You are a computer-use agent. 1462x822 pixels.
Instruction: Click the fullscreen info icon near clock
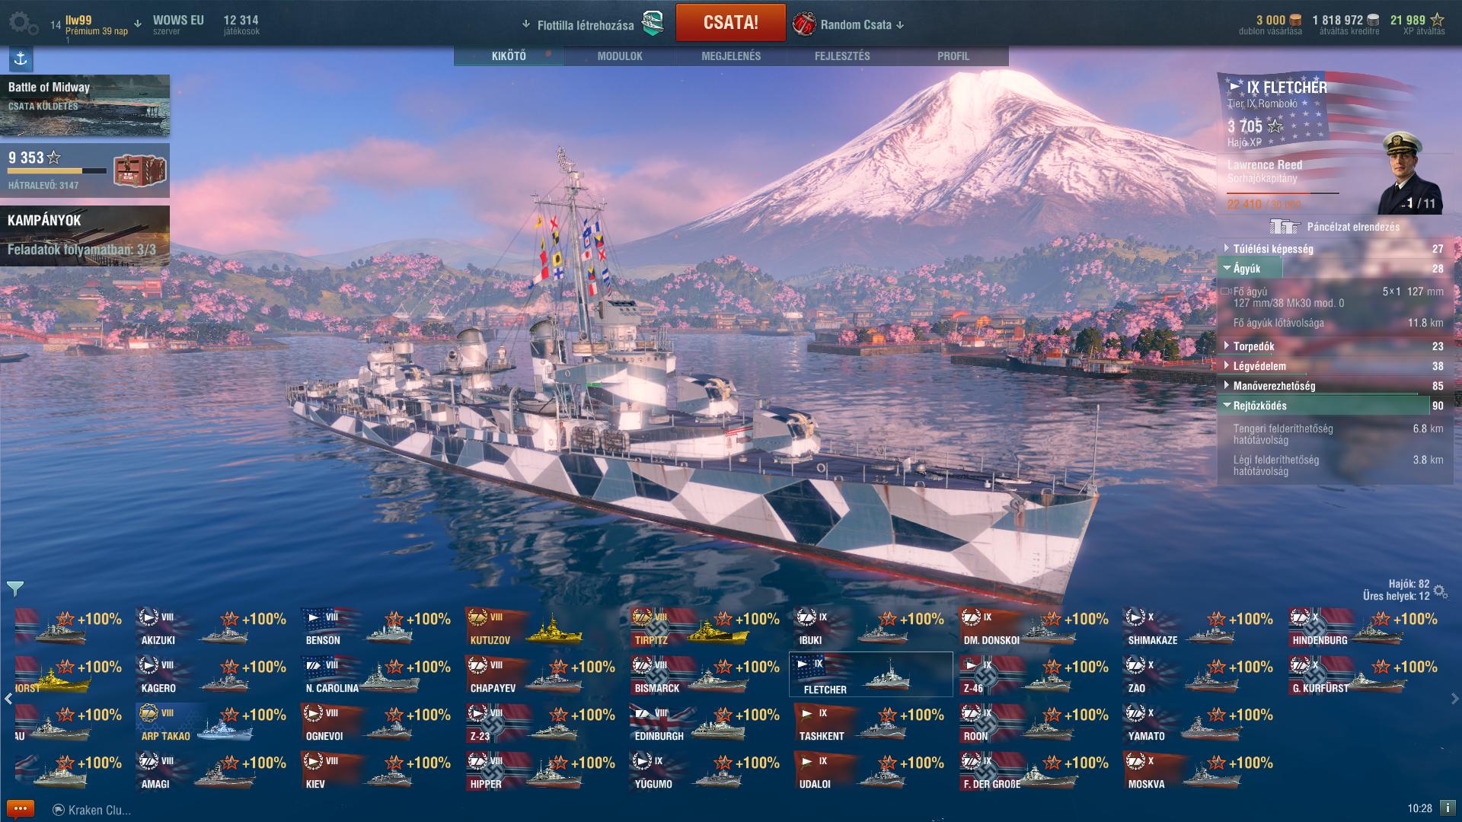(1448, 808)
